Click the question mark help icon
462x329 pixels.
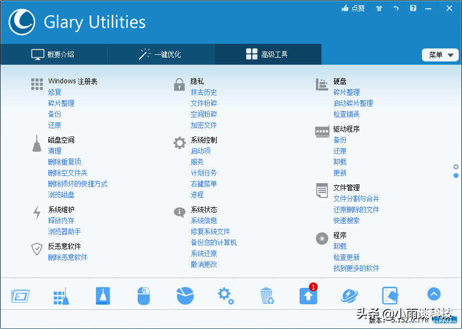[x=413, y=8]
